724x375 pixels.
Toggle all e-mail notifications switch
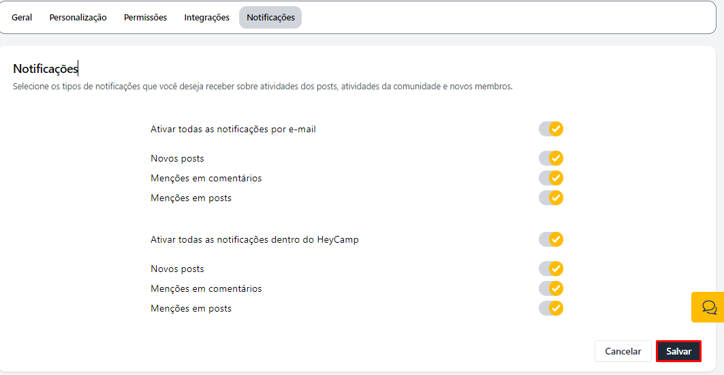(551, 129)
